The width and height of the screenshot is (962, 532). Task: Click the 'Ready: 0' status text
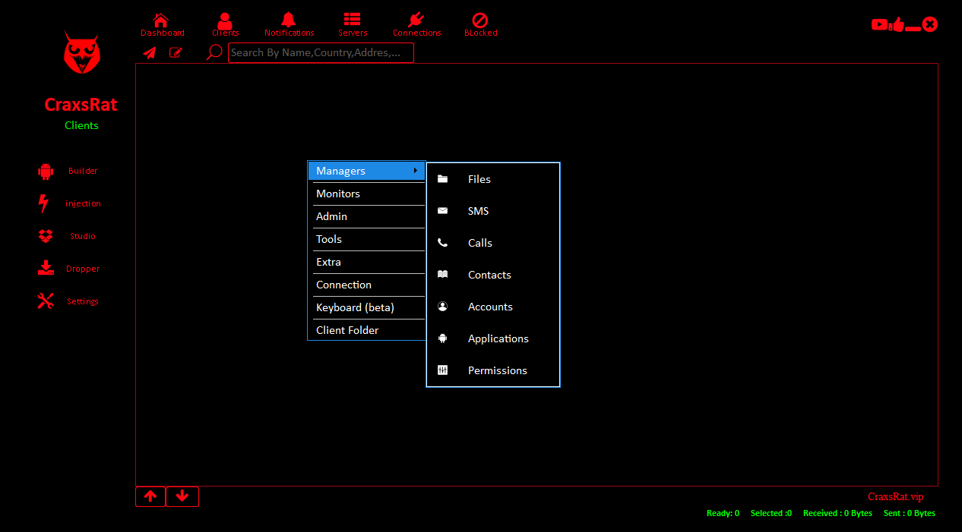tap(723, 514)
